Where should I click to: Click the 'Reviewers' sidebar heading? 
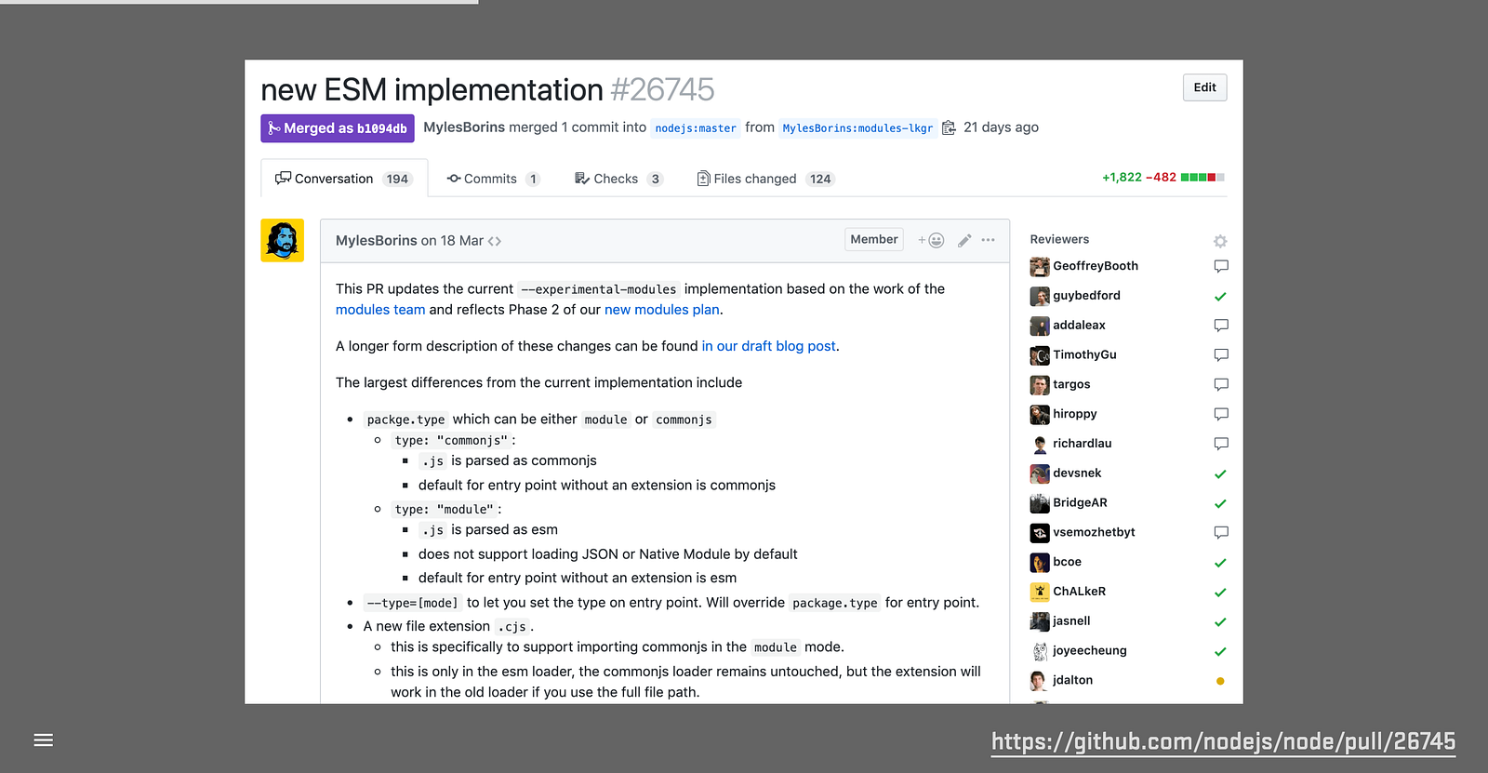(1059, 240)
